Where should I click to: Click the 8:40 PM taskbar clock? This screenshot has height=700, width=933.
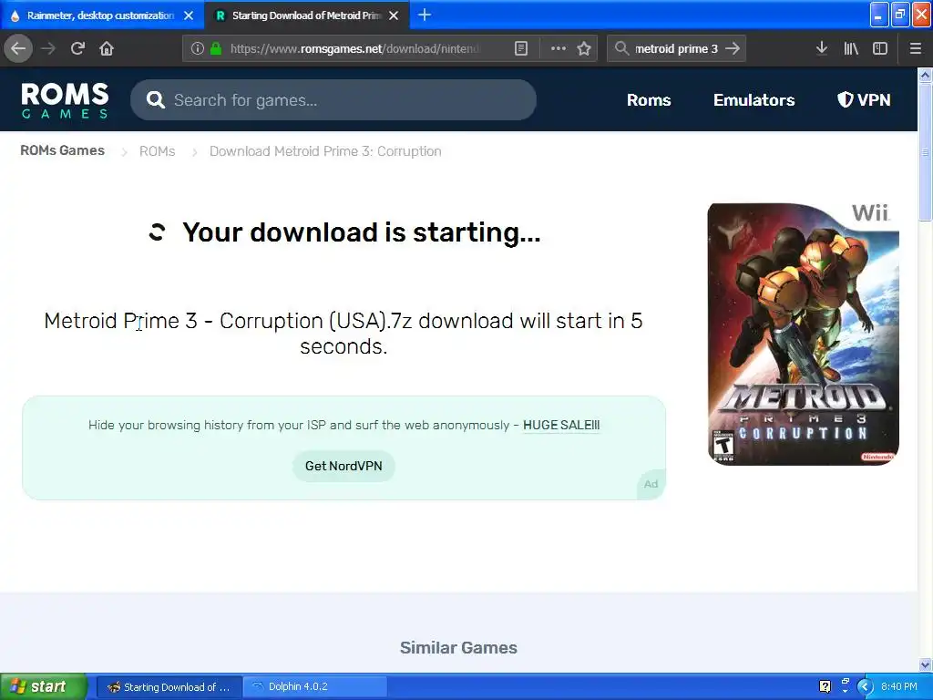point(898,686)
